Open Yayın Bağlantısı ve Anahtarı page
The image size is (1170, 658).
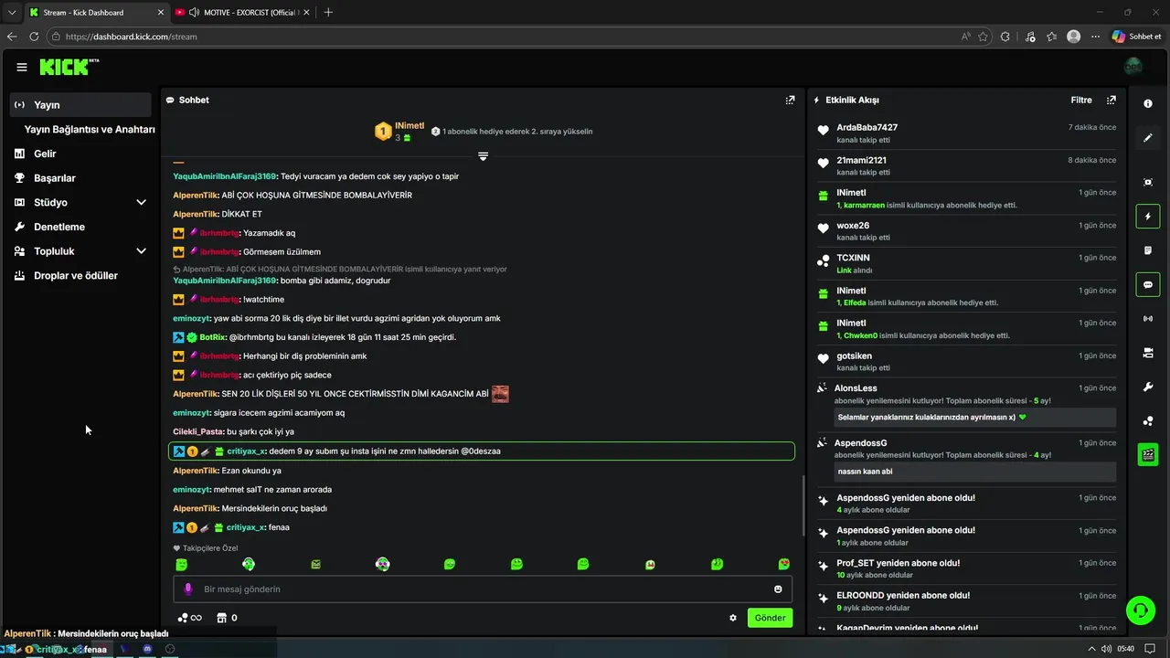coord(90,129)
